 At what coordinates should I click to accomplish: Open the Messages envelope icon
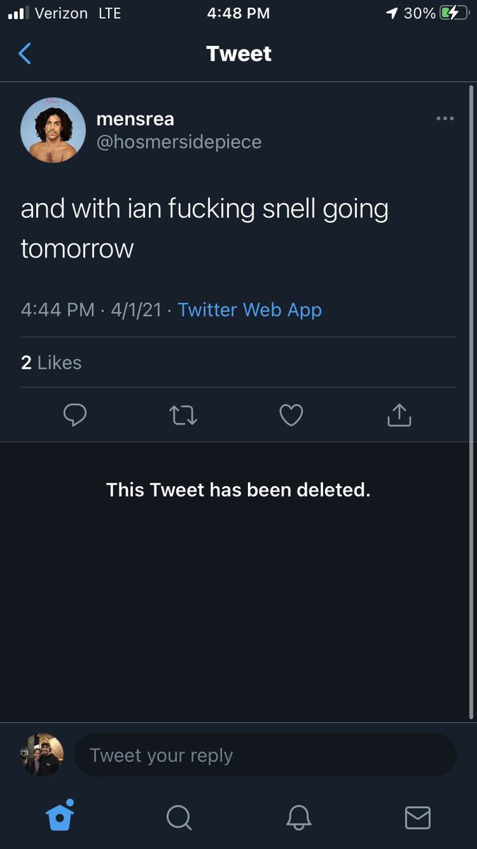pyautogui.click(x=418, y=818)
